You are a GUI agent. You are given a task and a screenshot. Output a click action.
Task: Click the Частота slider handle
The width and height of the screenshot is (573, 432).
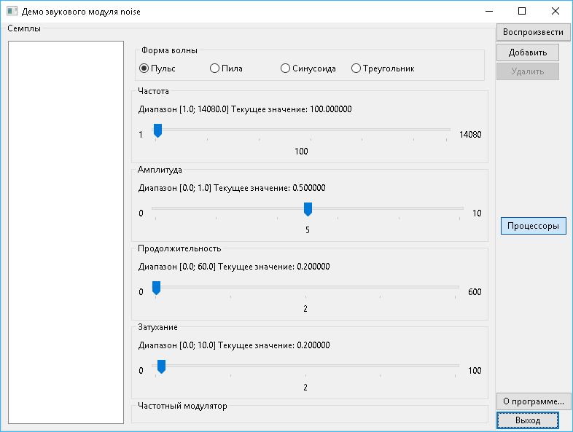[x=157, y=130]
